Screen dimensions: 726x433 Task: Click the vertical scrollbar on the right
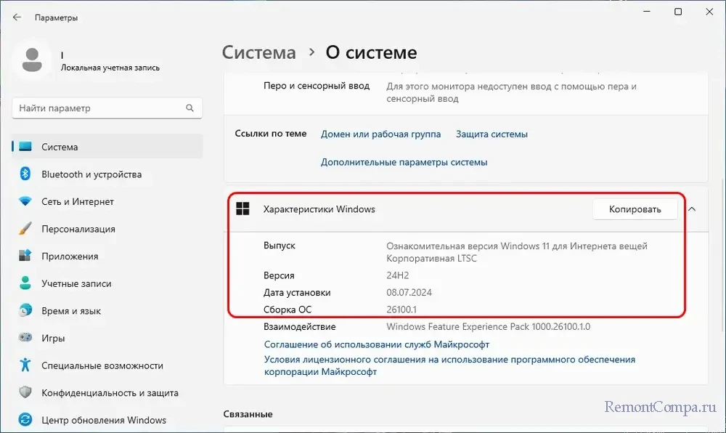723,255
